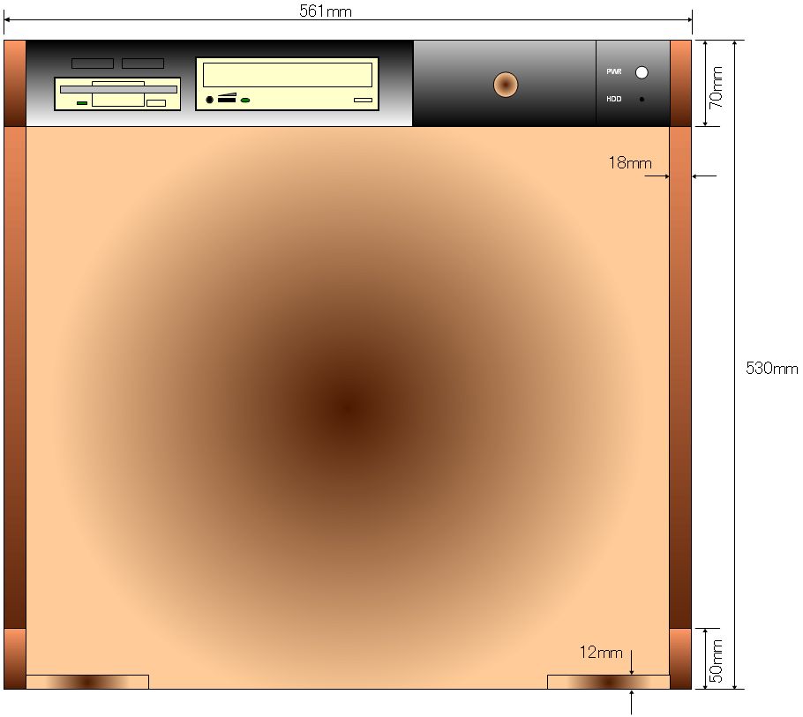Click the "561mm" width dimension label
Viewport: 803px width, 717px height.
point(326,11)
